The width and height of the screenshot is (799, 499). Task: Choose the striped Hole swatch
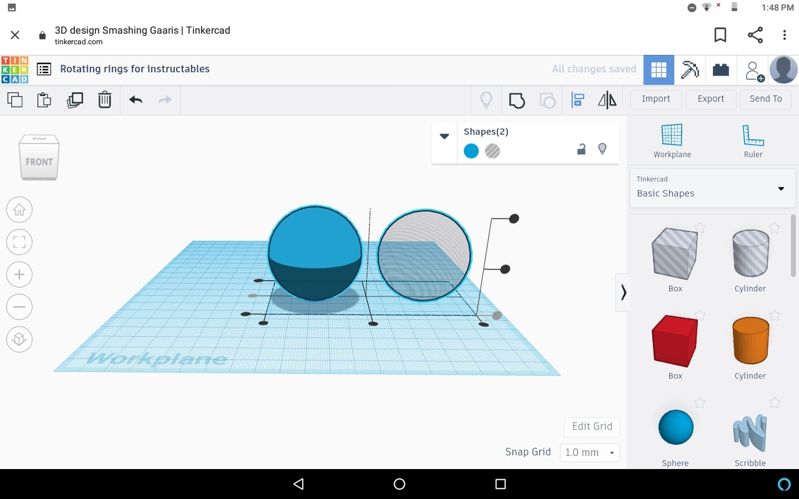click(493, 151)
